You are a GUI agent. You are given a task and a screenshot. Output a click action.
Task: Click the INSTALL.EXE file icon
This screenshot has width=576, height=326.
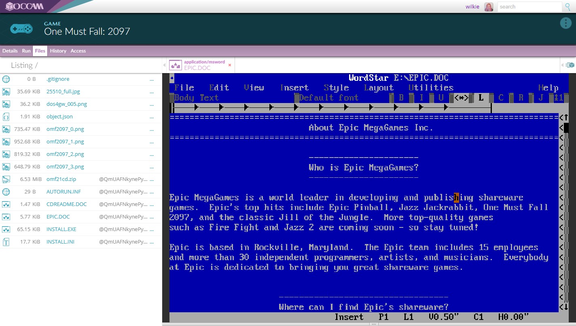point(6,229)
